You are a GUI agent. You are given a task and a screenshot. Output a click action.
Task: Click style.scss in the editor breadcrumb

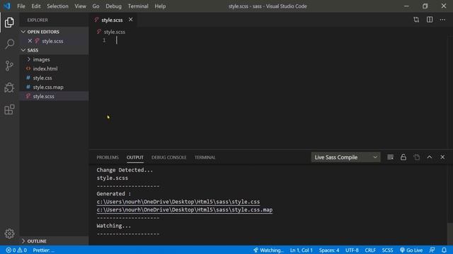point(114,32)
